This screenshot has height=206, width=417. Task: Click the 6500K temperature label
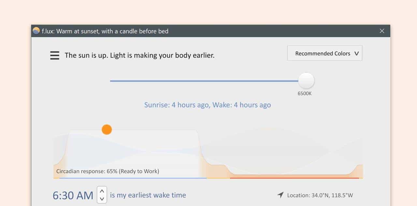305,93
